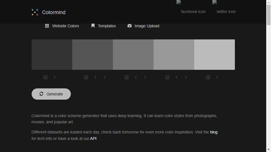Viewport: 271px width, 152px height.
Task: Click the page vertical scrollbar thumb
Action: pyautogui.click(x=268, y=15)
